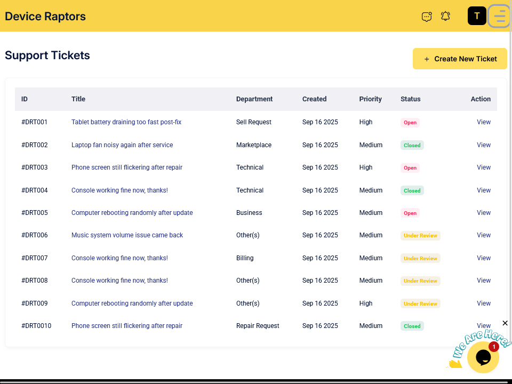Click Under Review badge for #DRT007
512x384 pixels.
point(420,258)
